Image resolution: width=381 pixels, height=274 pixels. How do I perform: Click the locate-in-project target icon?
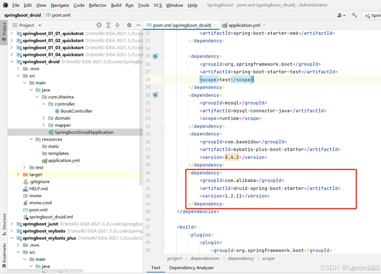coord(99,25)
